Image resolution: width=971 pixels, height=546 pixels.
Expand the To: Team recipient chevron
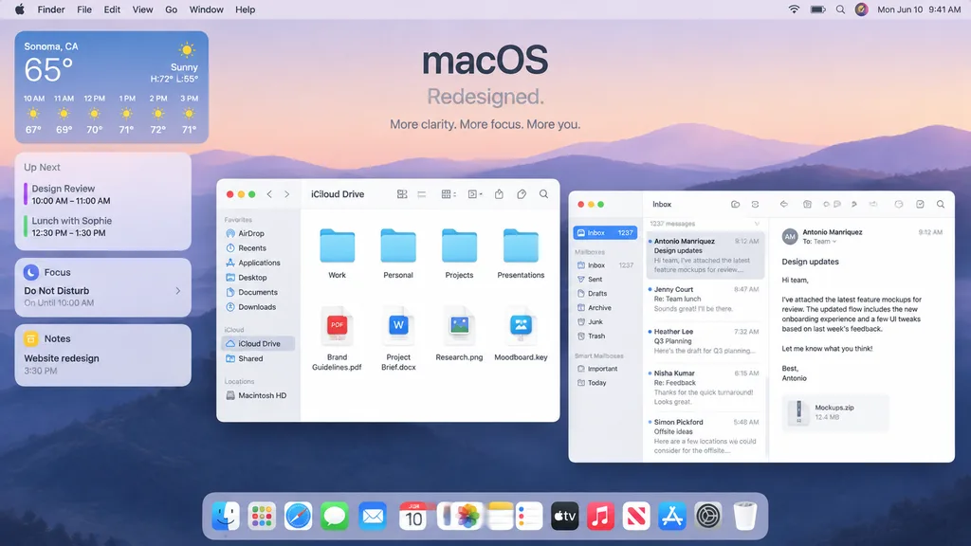coord(834,242)
